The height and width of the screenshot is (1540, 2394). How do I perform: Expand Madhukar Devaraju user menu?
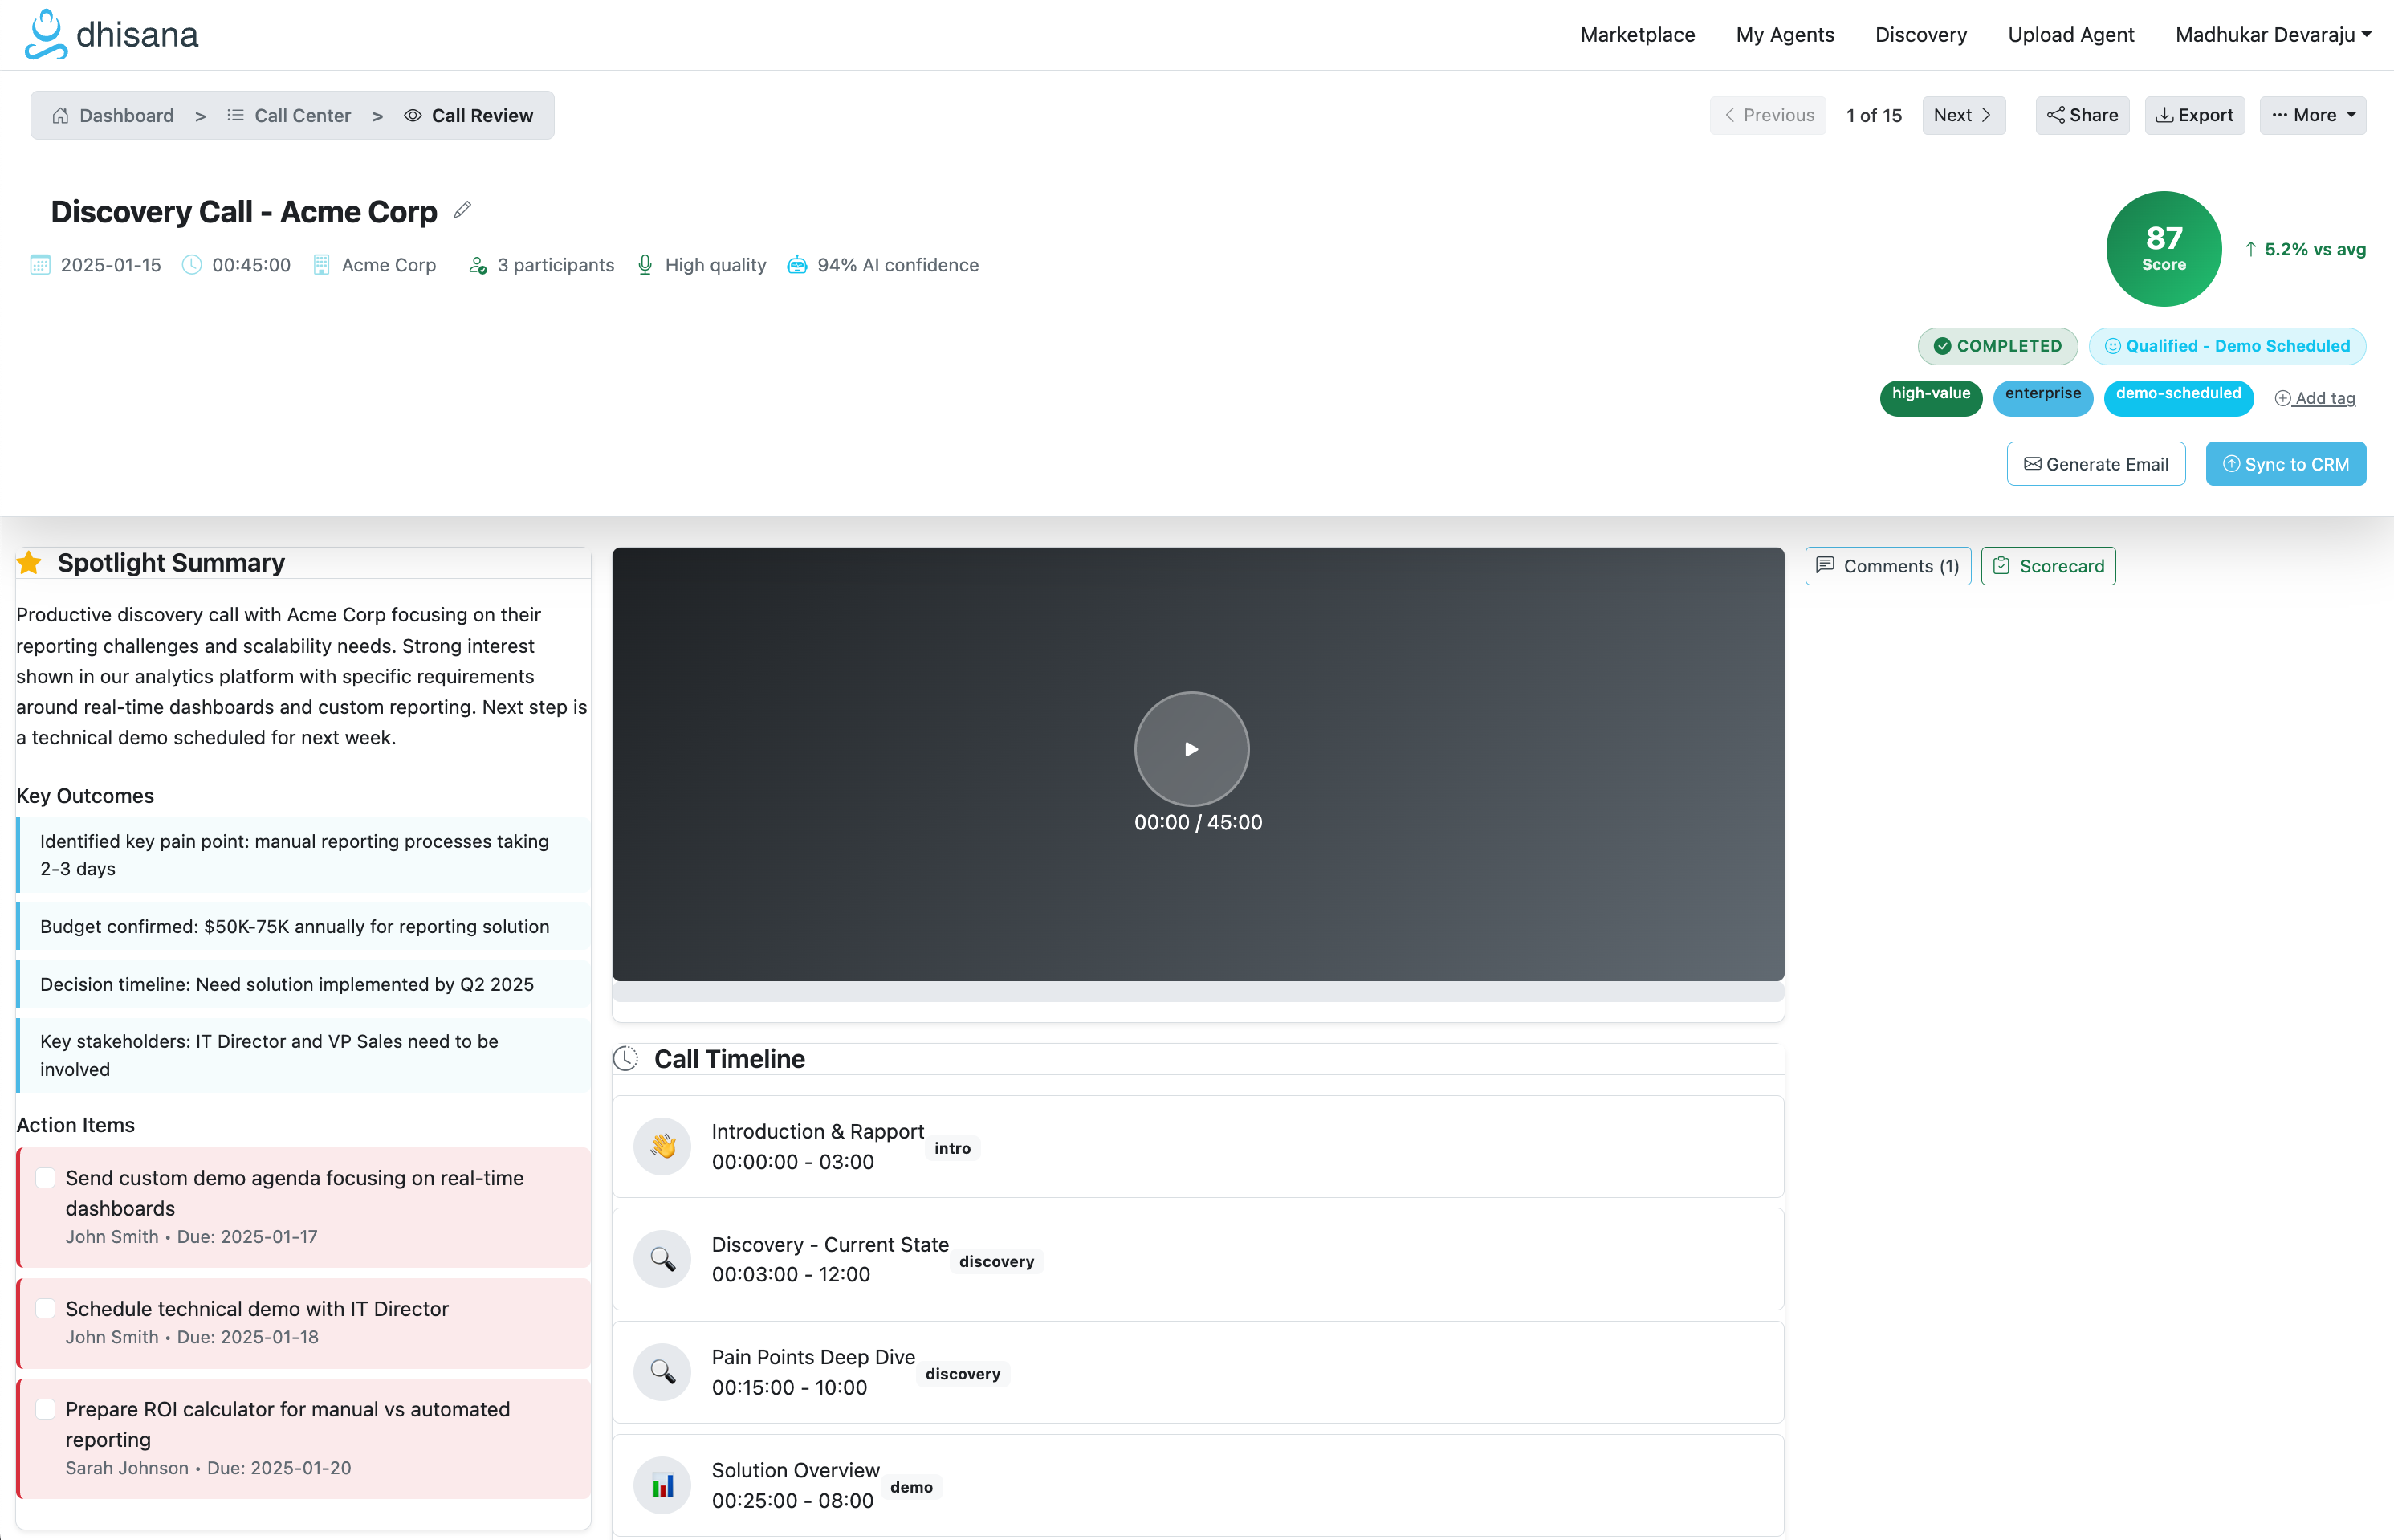pos(2272,35)
